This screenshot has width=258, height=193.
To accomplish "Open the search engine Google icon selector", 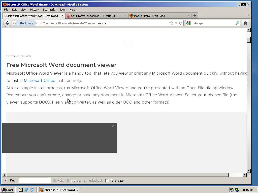I will coord(189,23).
